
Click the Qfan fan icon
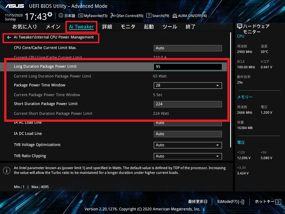click(113, 16)
